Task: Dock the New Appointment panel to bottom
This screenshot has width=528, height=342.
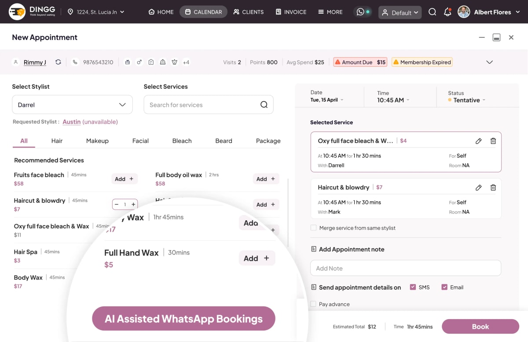Action: point(496,38)
